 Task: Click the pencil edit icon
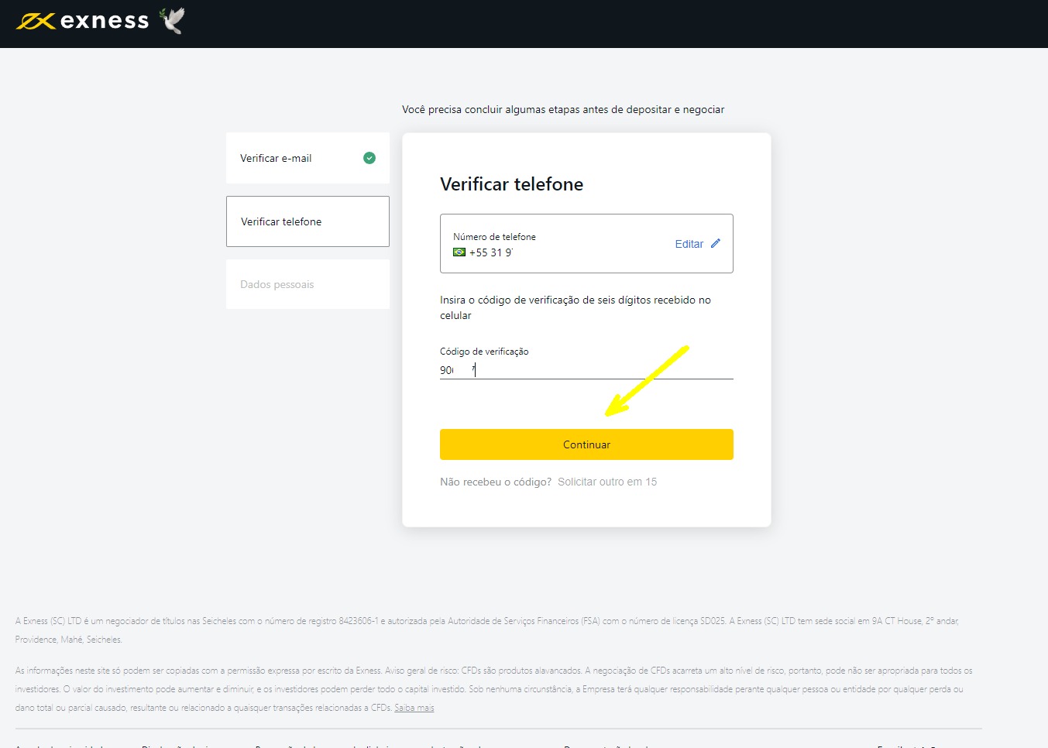click(716, 243)
